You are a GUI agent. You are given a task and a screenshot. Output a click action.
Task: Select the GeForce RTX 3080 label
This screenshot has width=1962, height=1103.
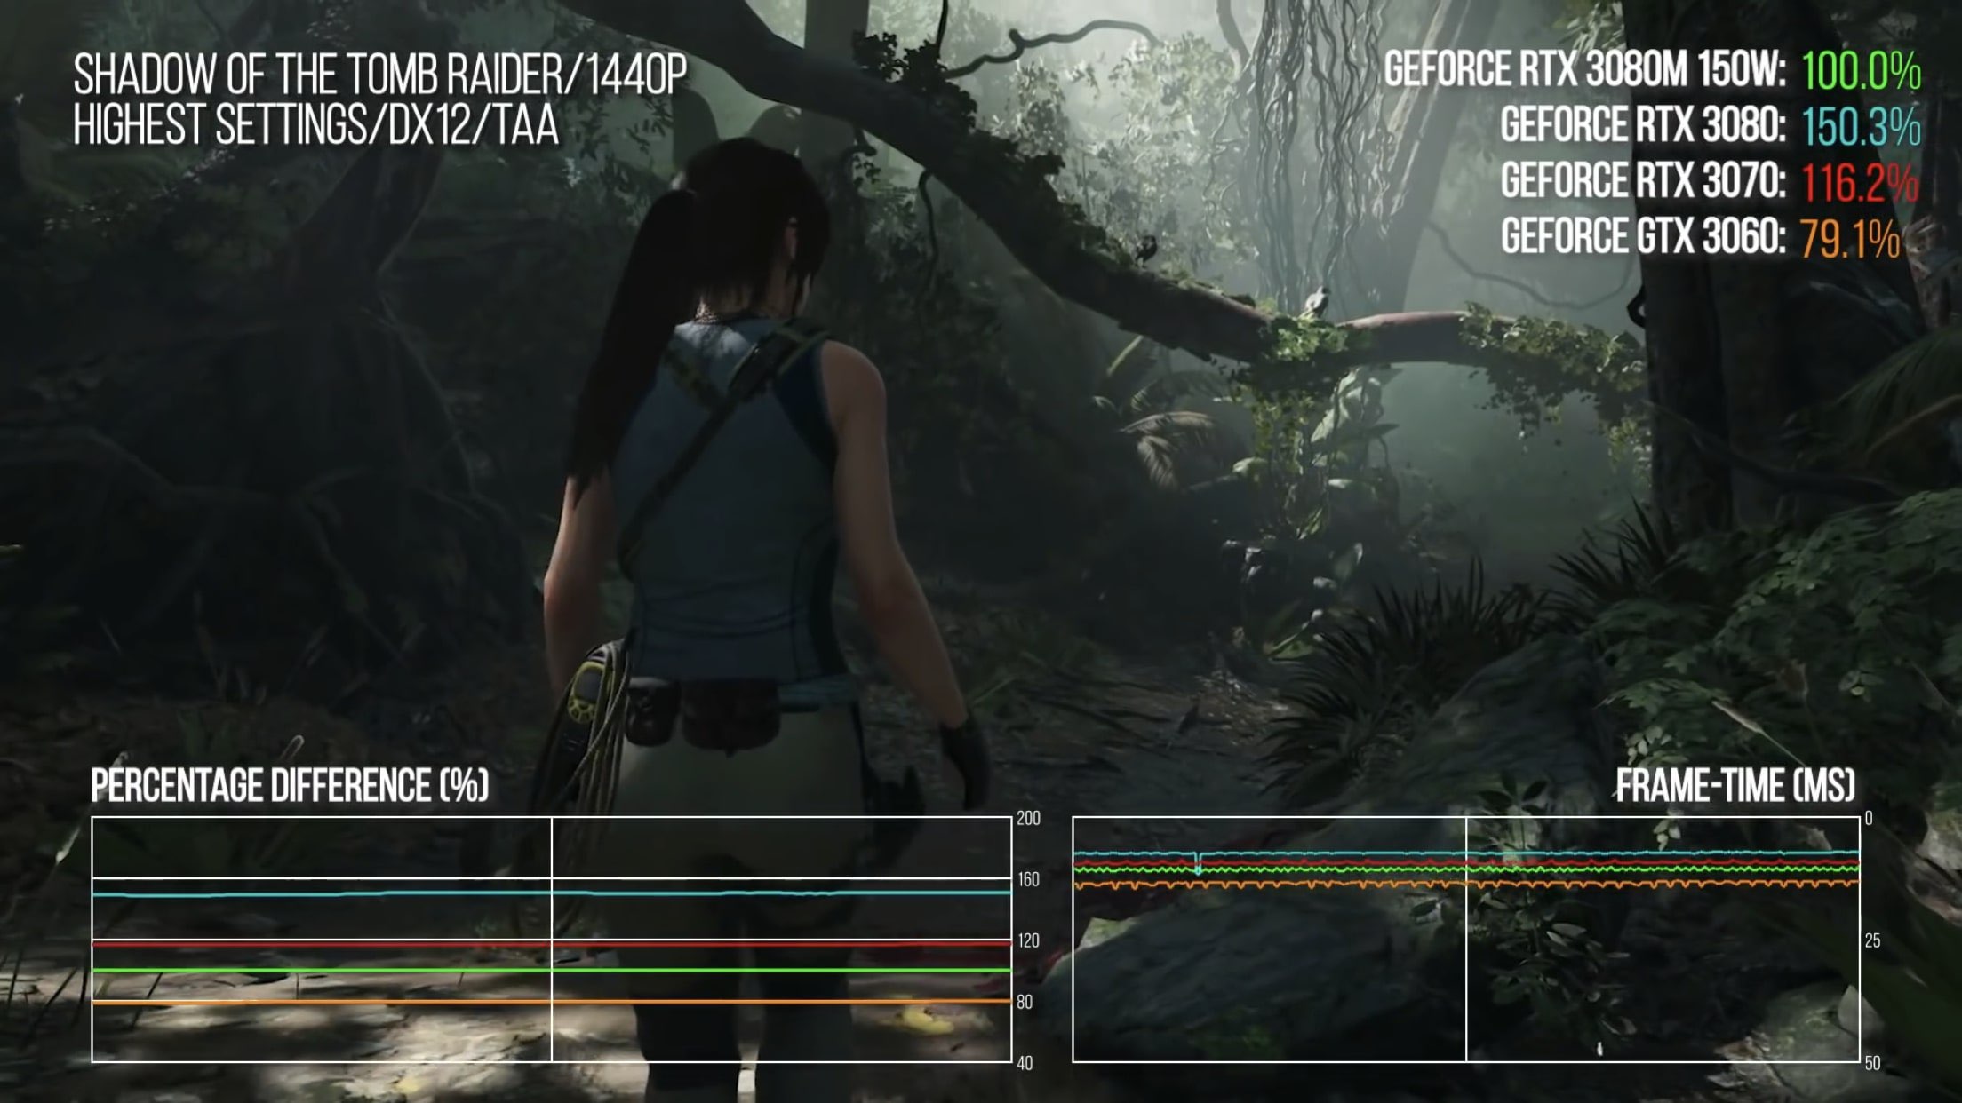click(x=1642, y=125)
